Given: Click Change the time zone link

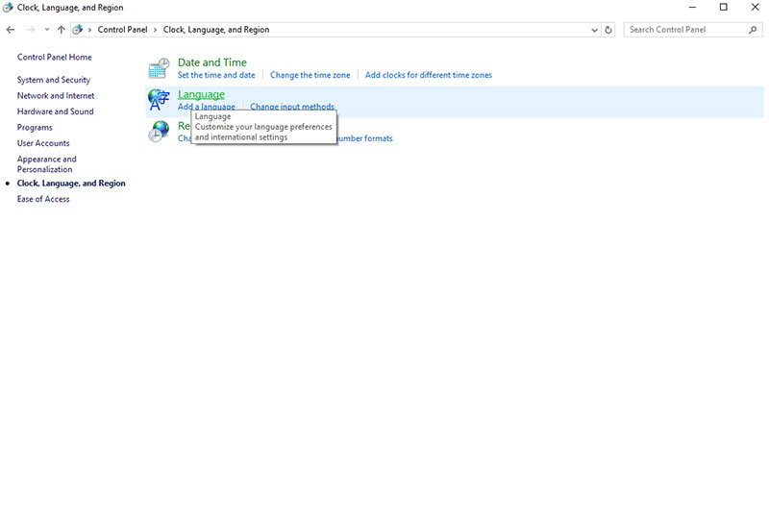Looking at the screenshot, I should click(310, 75).
